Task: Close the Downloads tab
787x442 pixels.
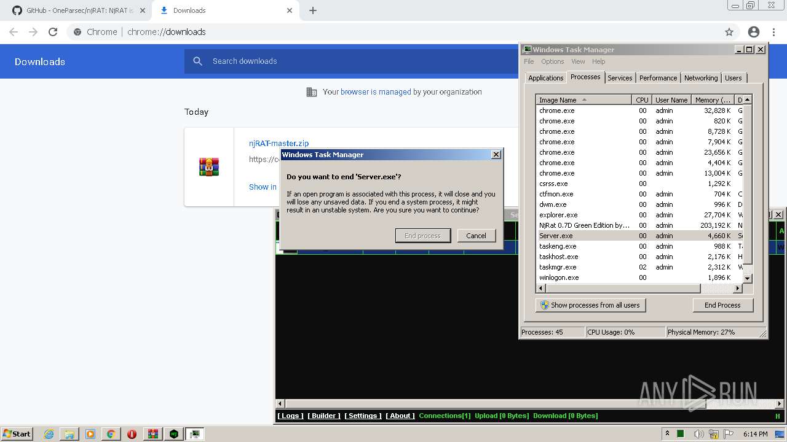Action: (290, 10)
